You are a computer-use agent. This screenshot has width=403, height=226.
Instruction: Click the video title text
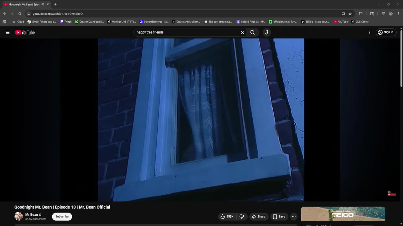tap(62, 207)
